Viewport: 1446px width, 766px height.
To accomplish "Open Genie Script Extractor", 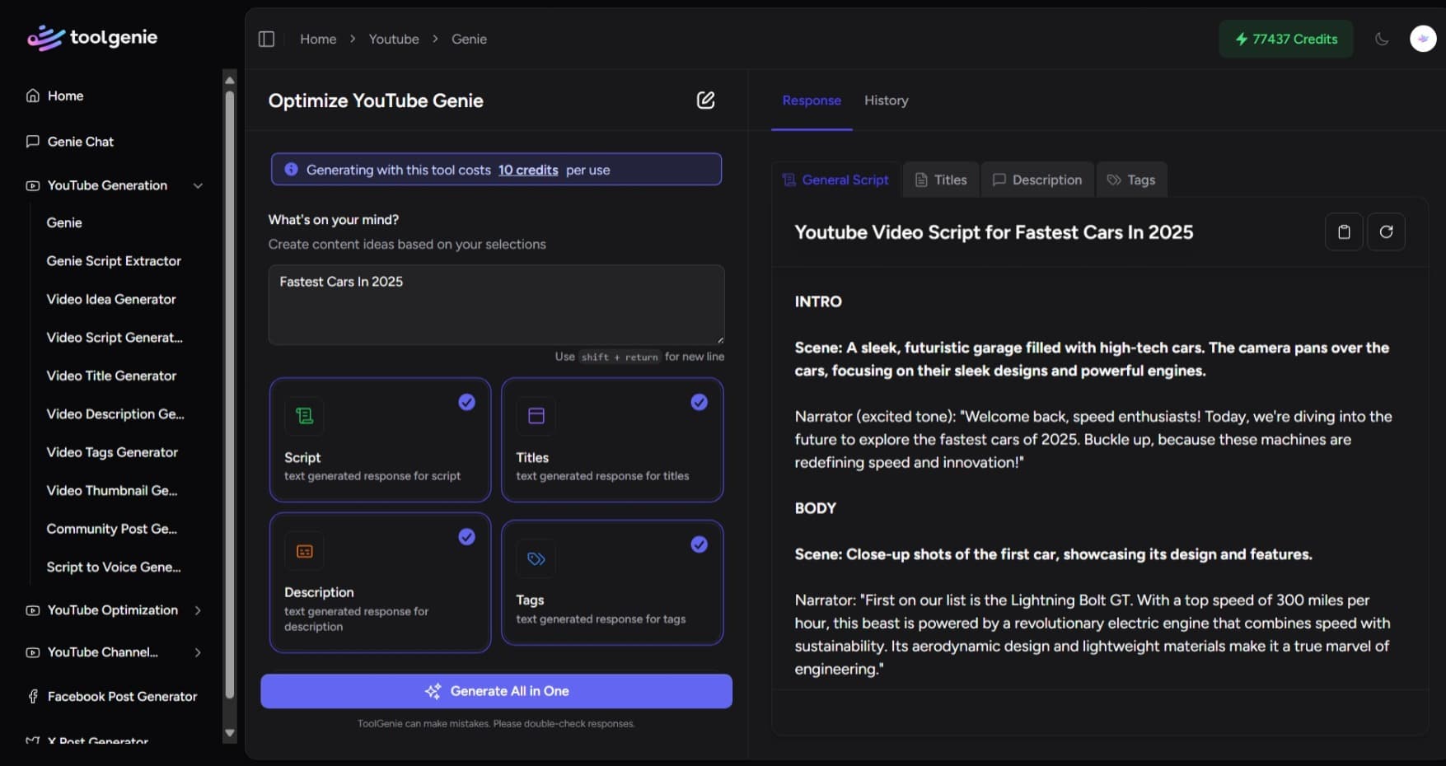I will 114,261.
